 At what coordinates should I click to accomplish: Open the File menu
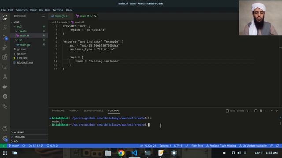[x=4, y=10]
